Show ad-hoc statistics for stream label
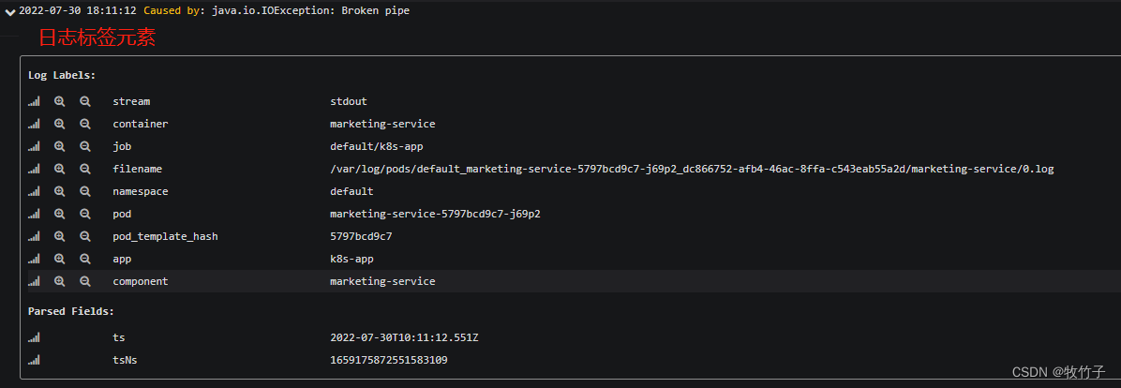1121x388 pixels. [x=34, y=101]
